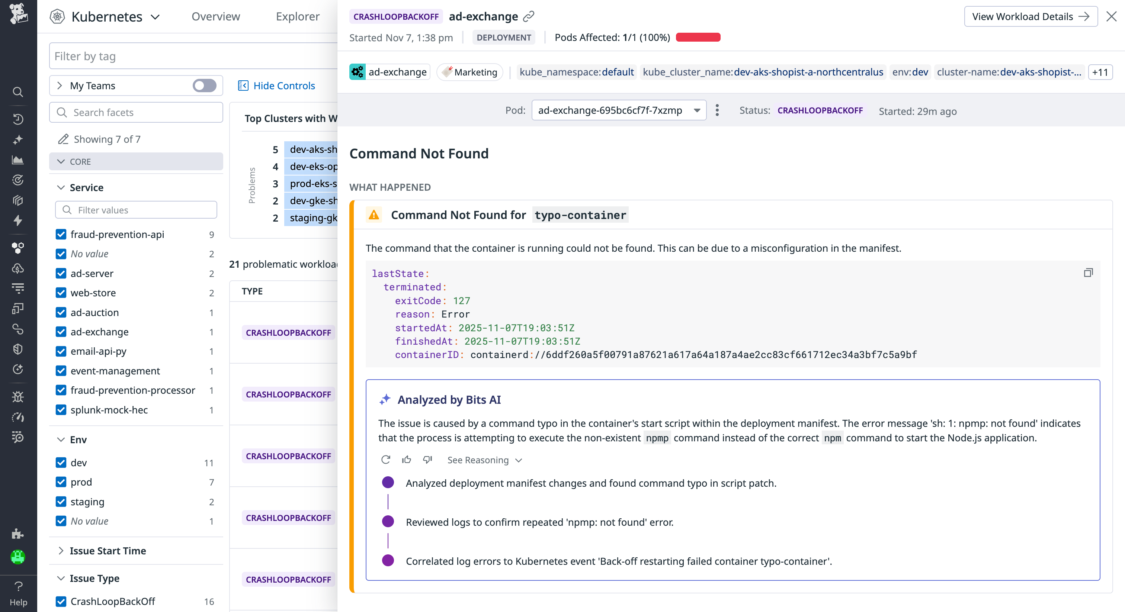Copy the lastState code snippet

click(1088, 273)
